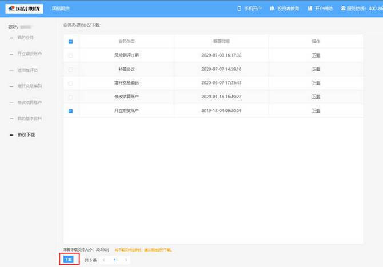Open 我的基本资料 in the sidebar

click(29, 118)
